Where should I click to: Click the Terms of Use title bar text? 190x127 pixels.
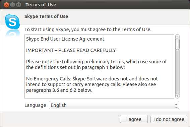[x=41, y=5]
